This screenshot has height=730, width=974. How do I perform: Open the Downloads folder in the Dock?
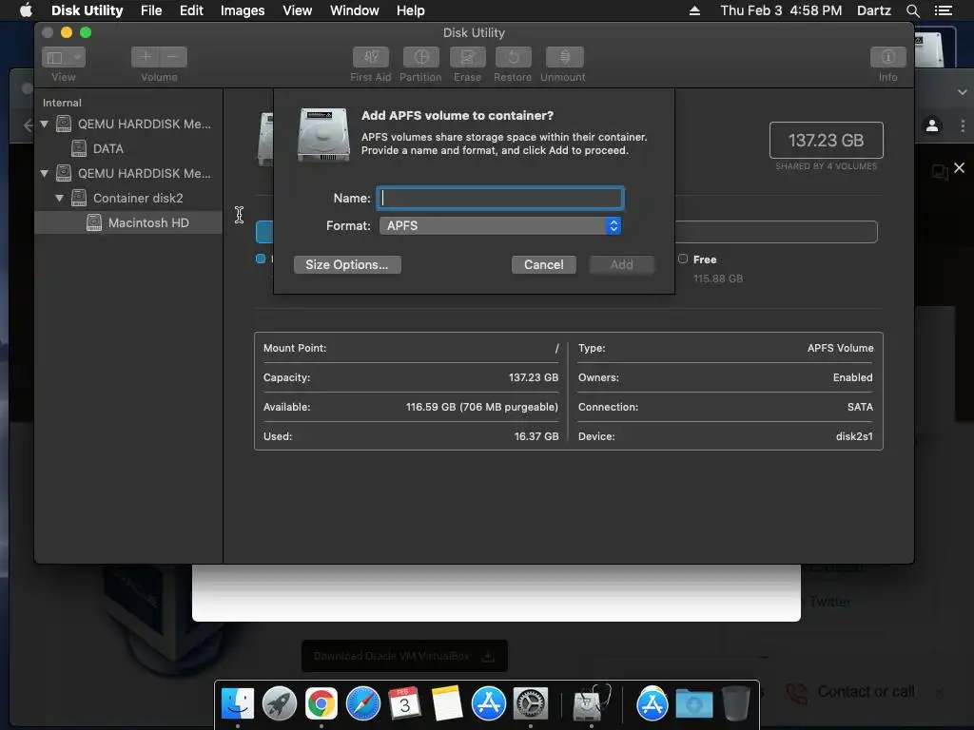[x=693, y=704]
